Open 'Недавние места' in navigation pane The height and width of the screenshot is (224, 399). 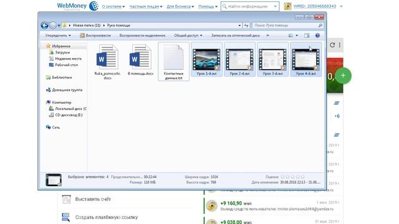[68, 58]
